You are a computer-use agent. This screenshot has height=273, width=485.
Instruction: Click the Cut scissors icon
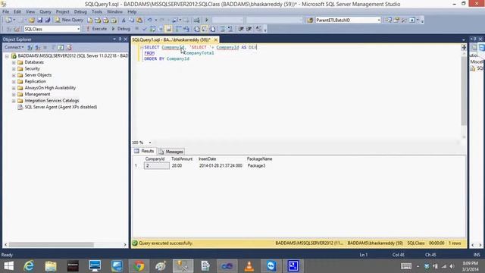[x=124, y=20]
